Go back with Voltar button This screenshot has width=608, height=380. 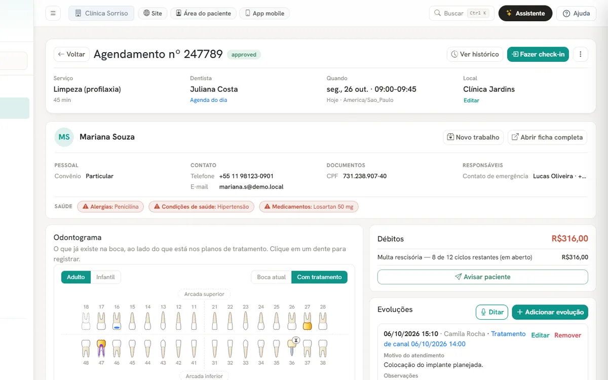pos(71,54)
